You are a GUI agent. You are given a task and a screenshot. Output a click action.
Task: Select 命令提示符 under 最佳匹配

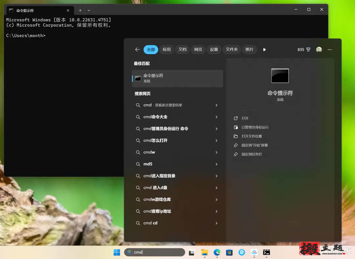[x=177, y=78]
